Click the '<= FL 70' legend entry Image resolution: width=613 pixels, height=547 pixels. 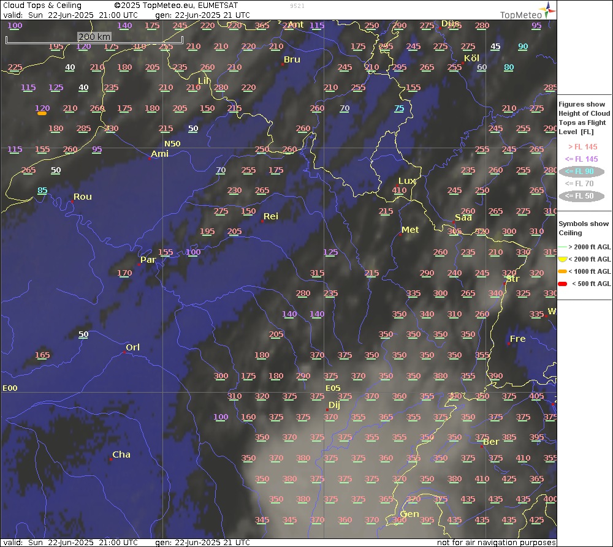point(579,184)
